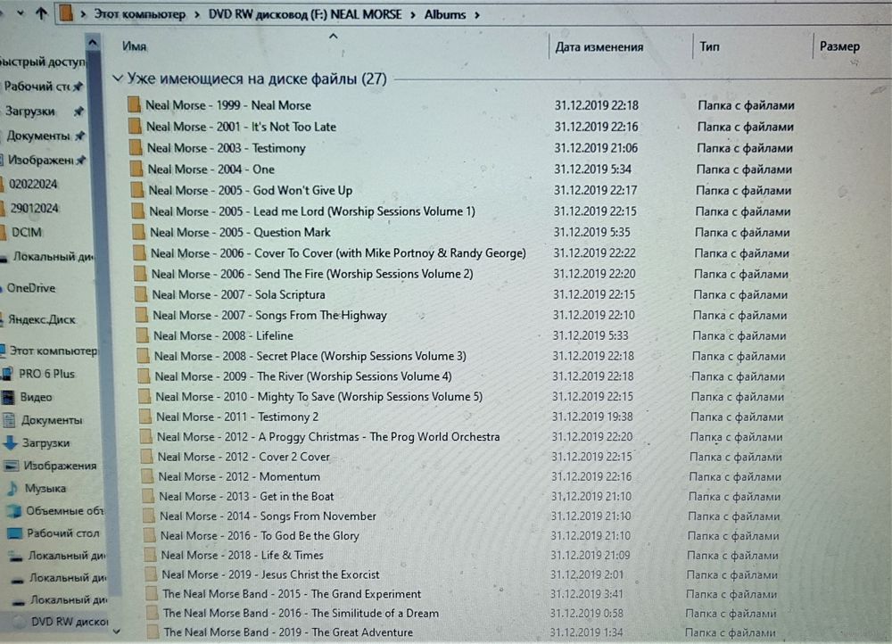Click the Up arrow navigation button
Viewport: 892px width, 644px height.
[x=41, y=13]
